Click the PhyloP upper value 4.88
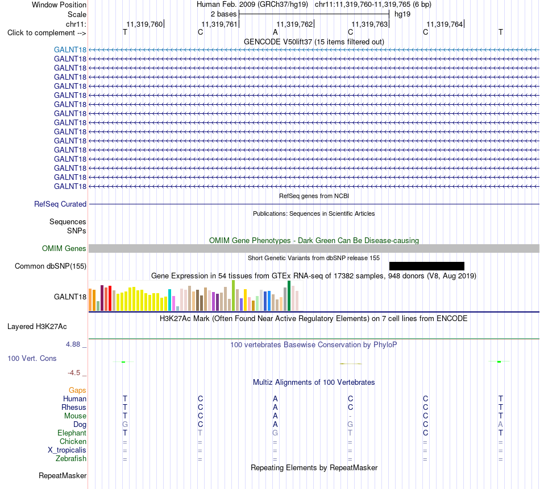Screen dimensions: 540x489 coord(73,344)
